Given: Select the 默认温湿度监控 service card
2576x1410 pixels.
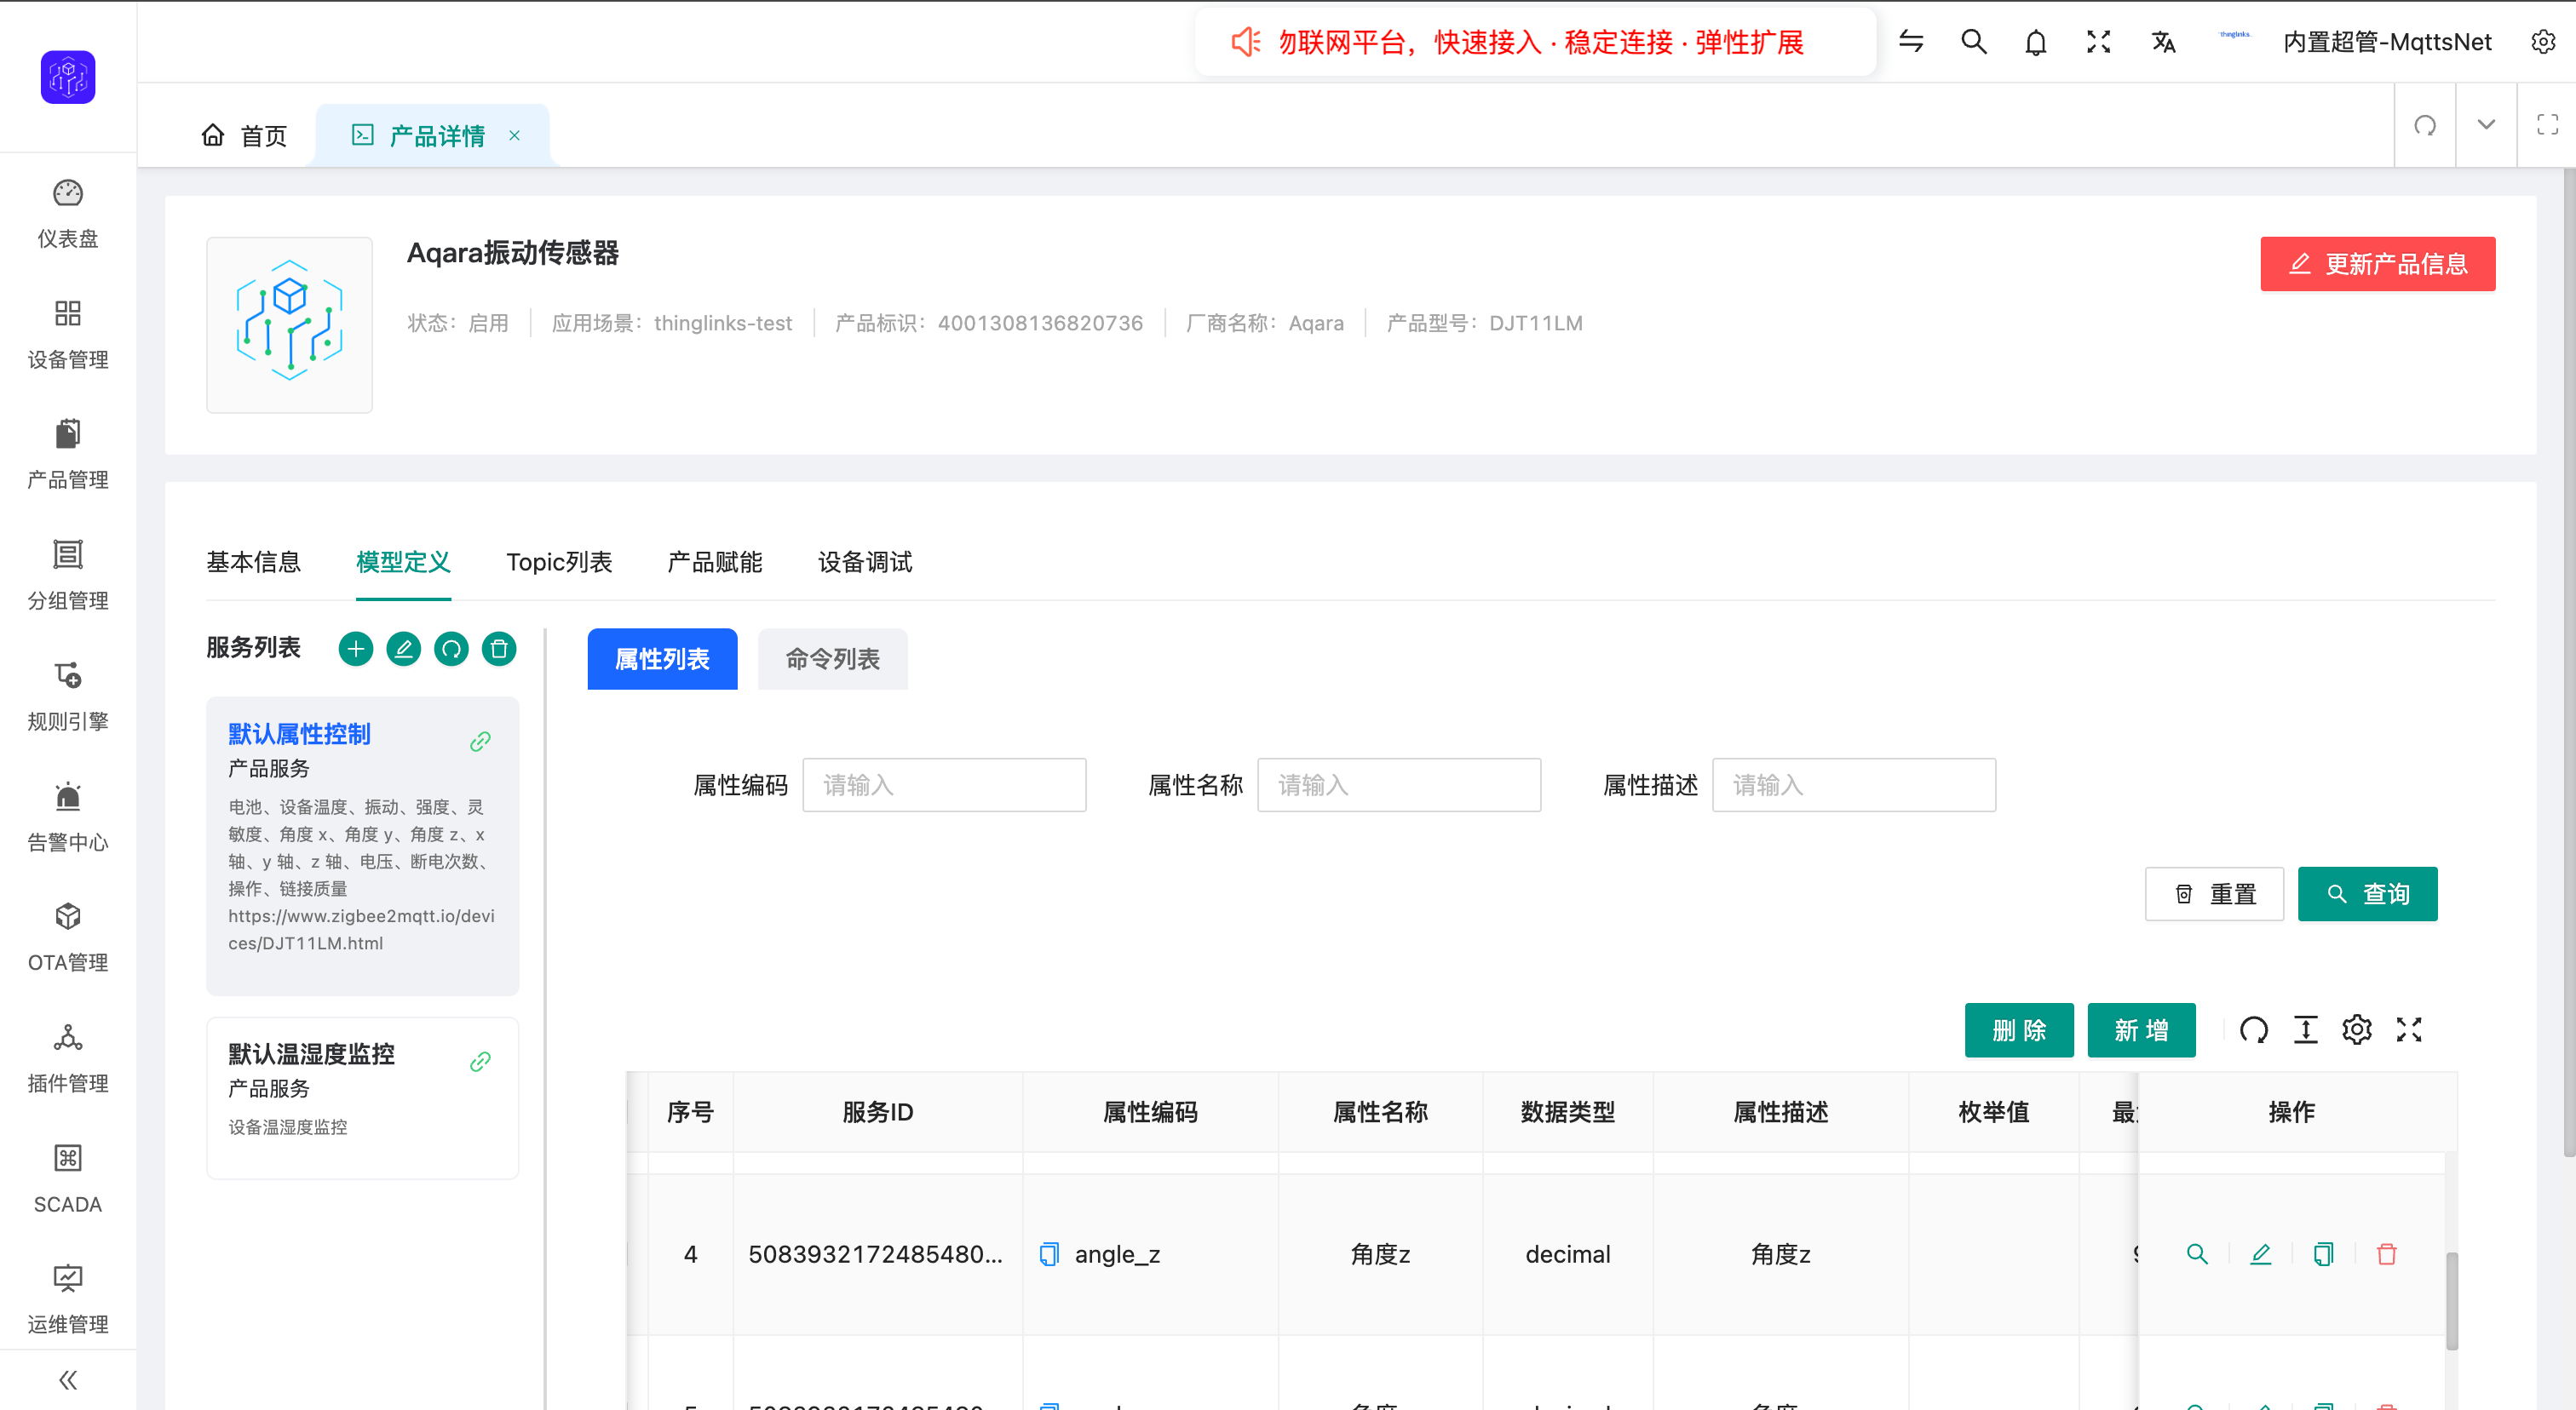Looking at the screenshot, I should click(362, 1098).
